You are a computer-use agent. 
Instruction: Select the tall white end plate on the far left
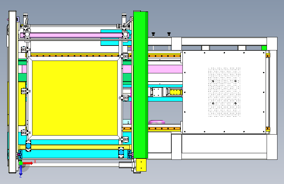[x=12, y=92]
